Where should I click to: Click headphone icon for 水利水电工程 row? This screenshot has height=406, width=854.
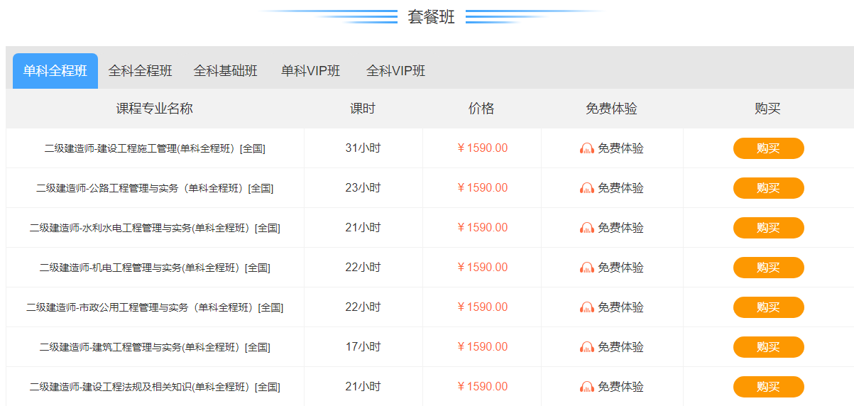click(x=587, y=228)
